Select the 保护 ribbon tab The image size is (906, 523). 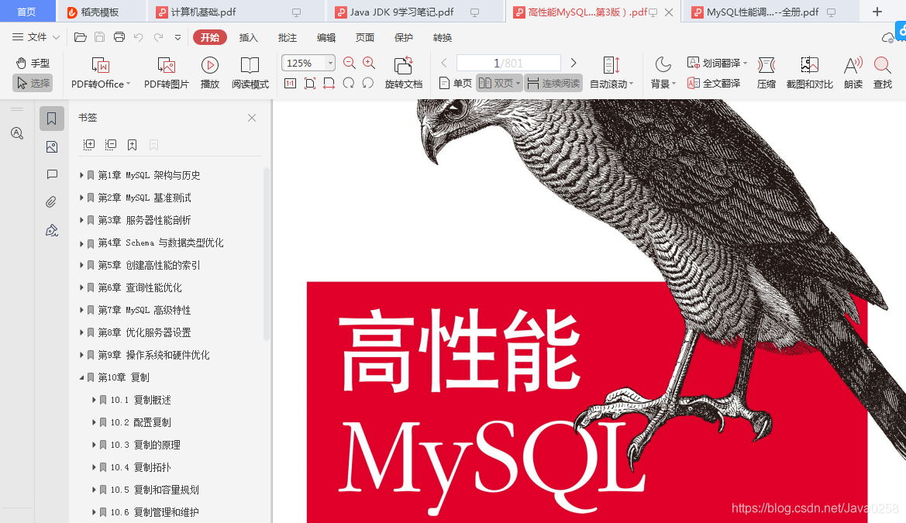(403, 37)
